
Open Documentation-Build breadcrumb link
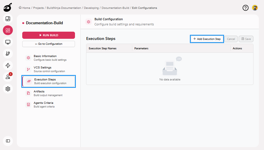[x=115, y=8]
